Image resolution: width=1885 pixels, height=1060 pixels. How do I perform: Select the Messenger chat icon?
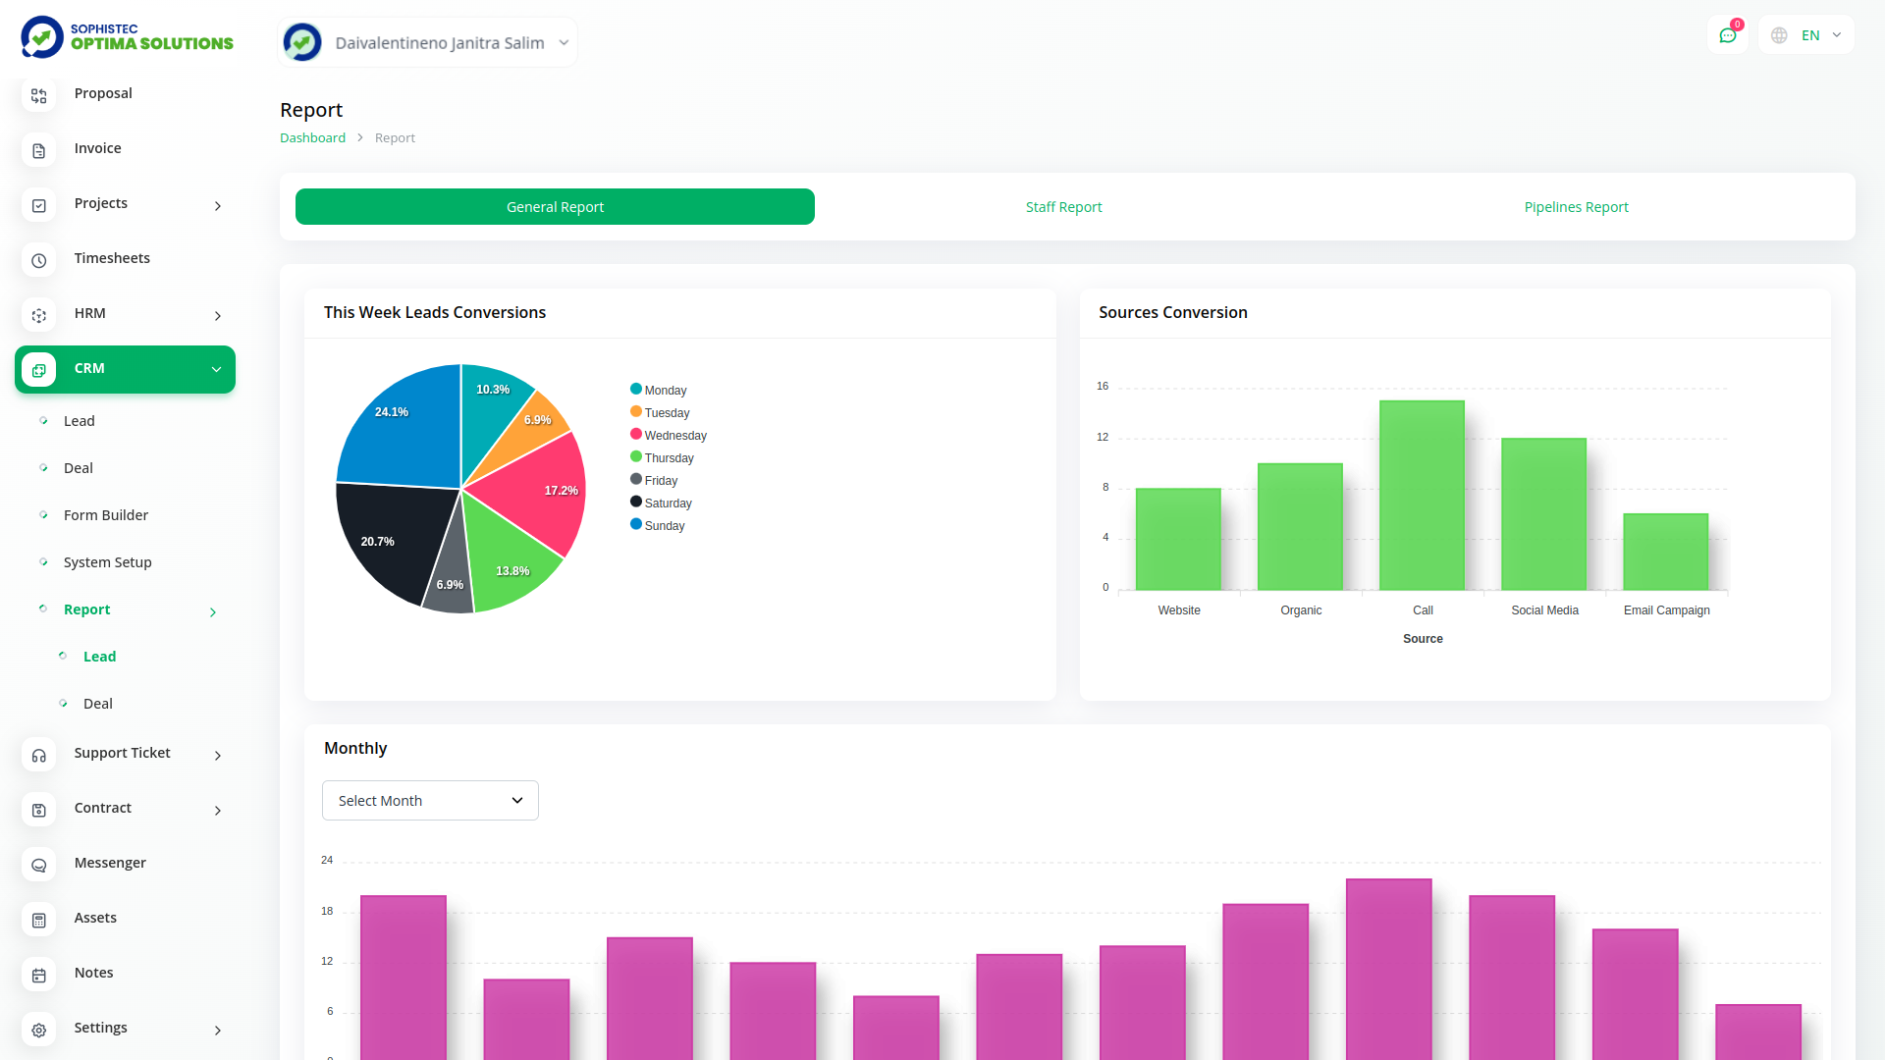[x=38, y=865]
